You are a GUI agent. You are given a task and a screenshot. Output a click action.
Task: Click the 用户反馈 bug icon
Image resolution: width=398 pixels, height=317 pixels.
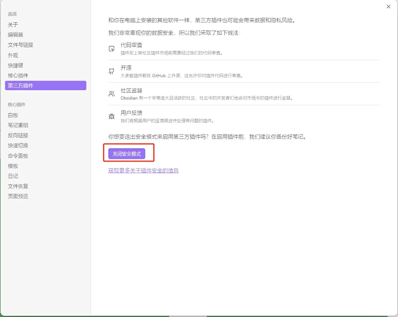(x=112, y=115)
